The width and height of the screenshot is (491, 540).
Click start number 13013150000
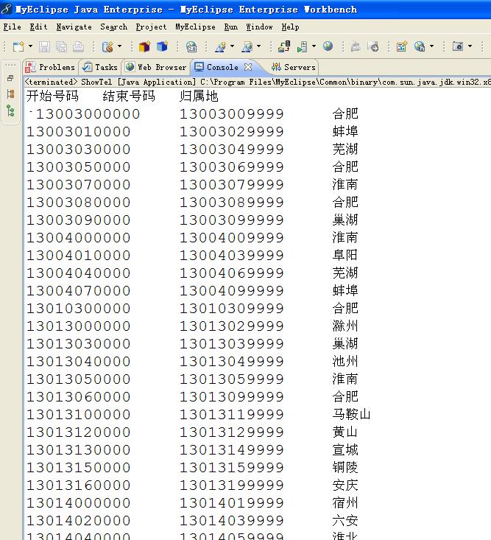(79, 468)
